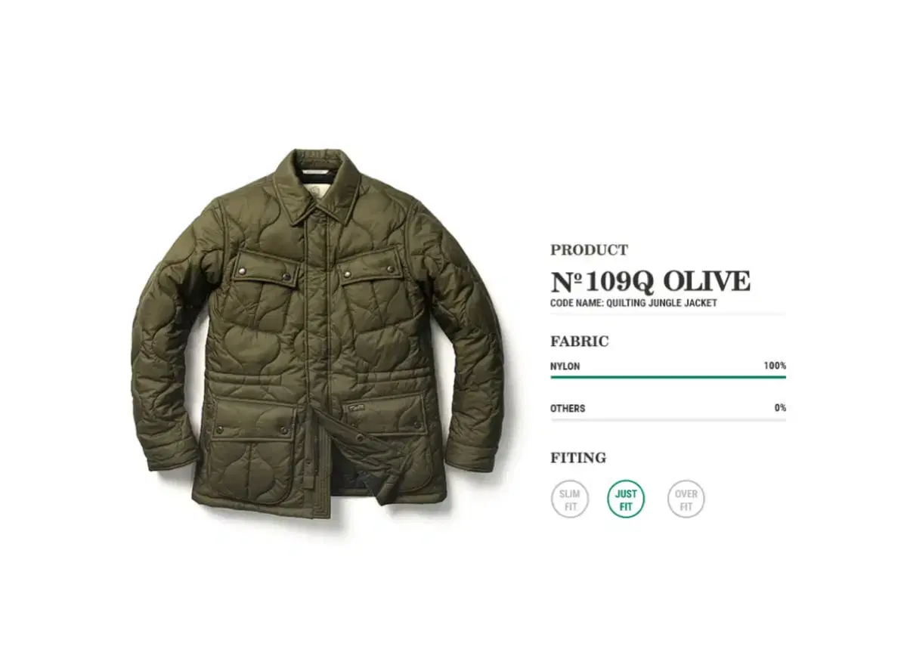The height and width of the screenshot is (646, 907).
Task: Click the green Nylon percentage bar
Action: pos(668,377)
